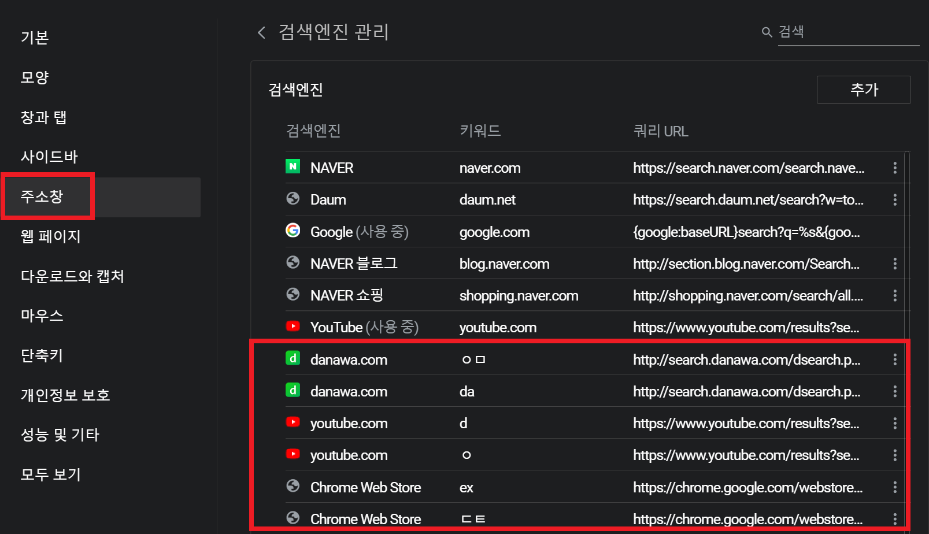Screen dimensions: 929x534
Task: Open the 사이드바 settings section
Action: tap(49, 157)
